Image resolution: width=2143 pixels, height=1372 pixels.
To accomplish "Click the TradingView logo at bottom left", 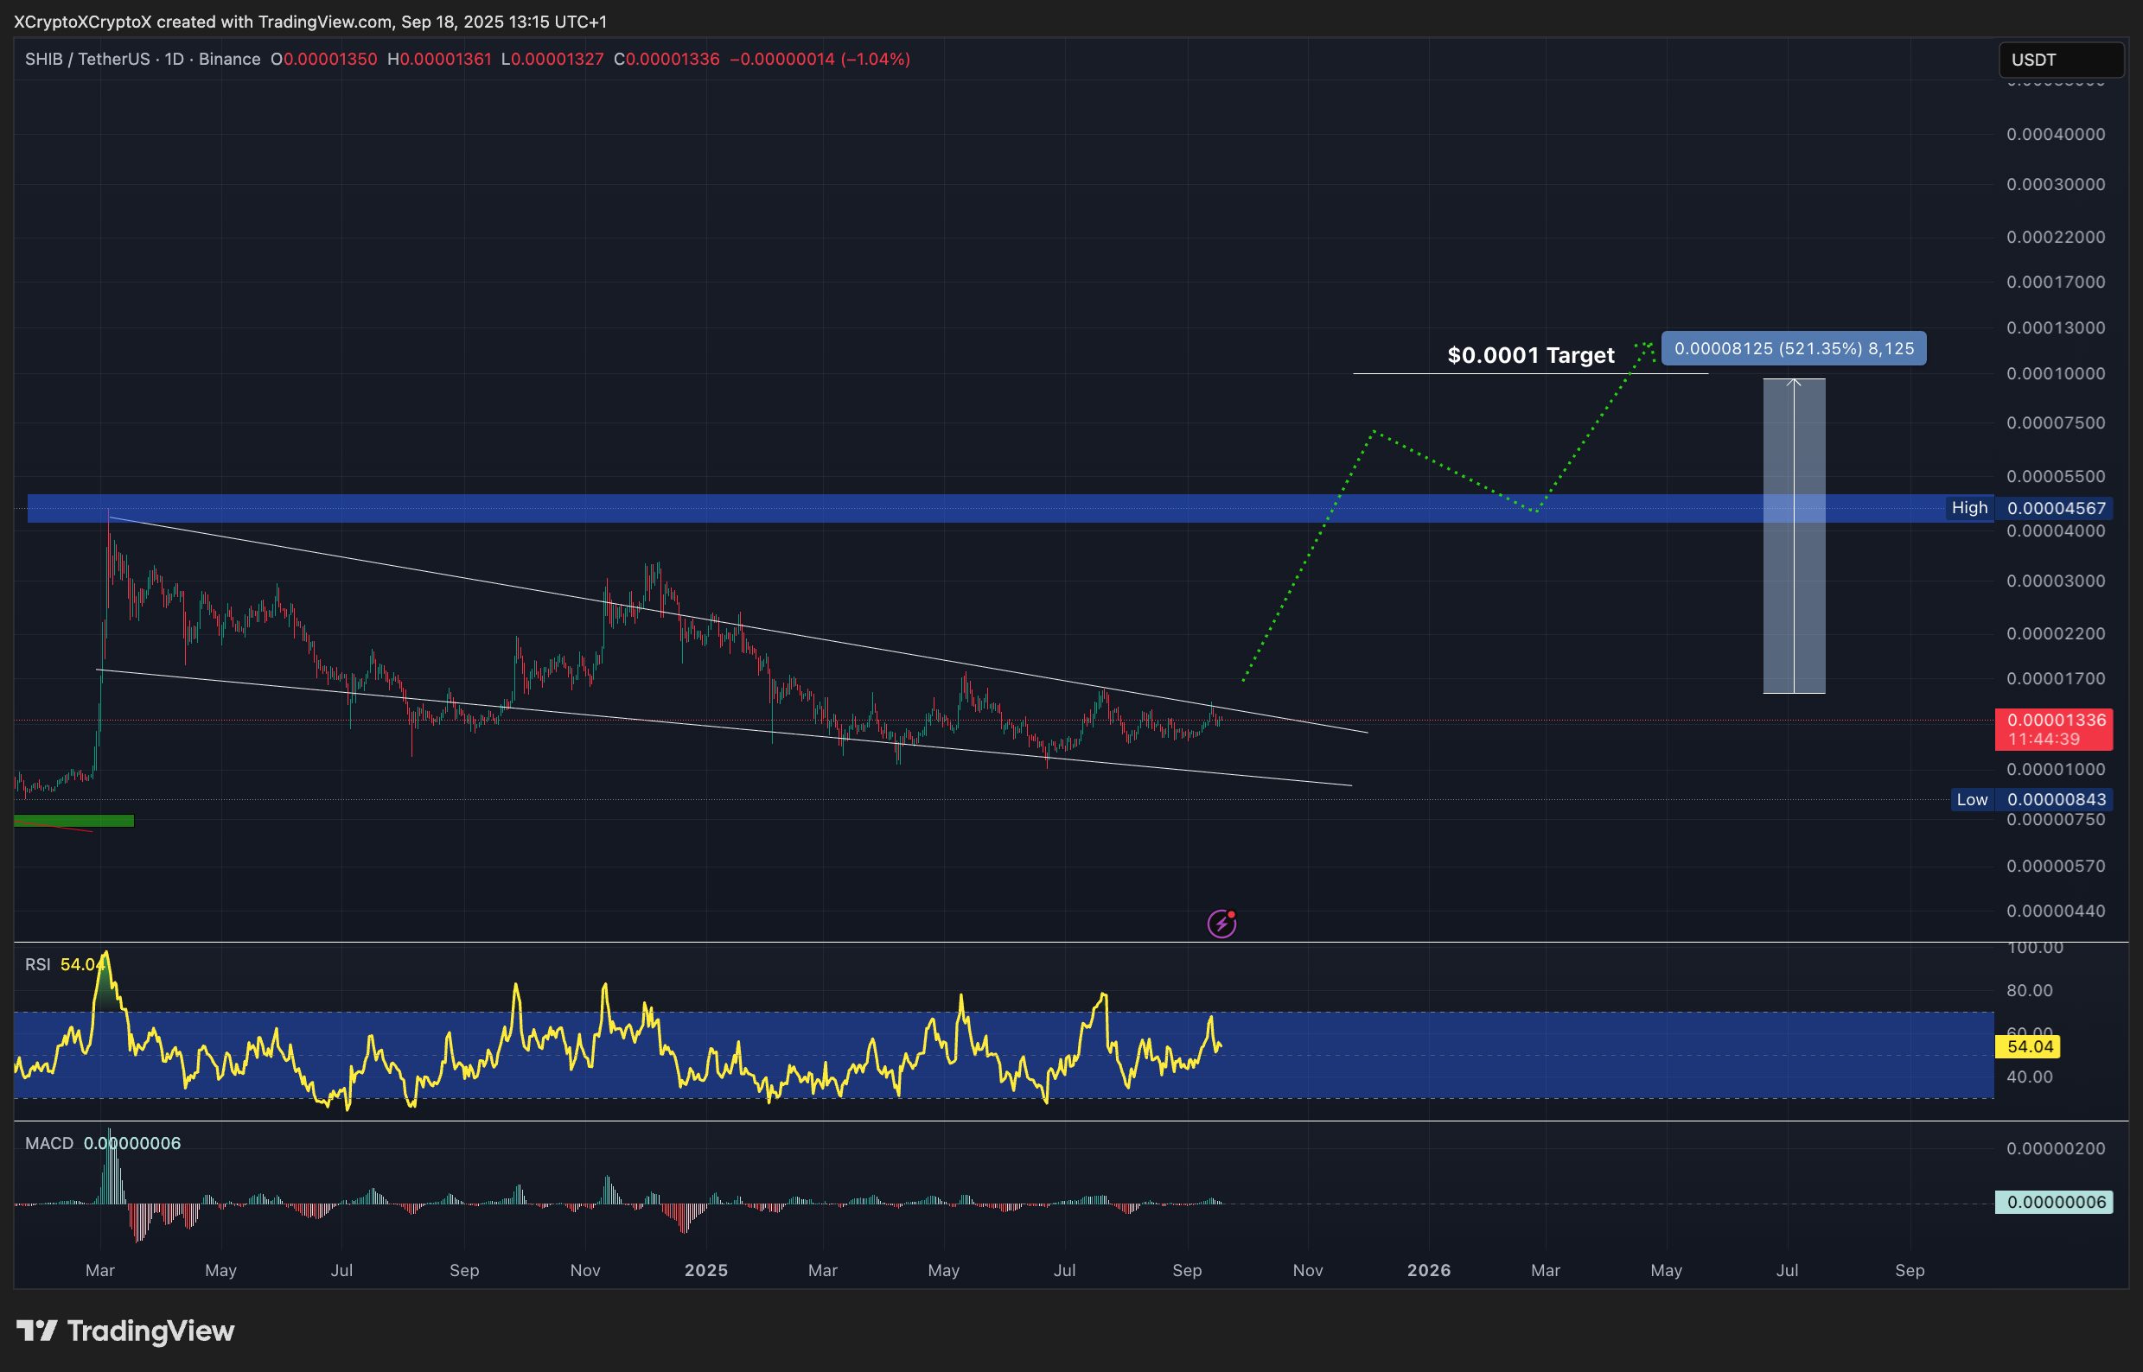I will [125, 1331].
